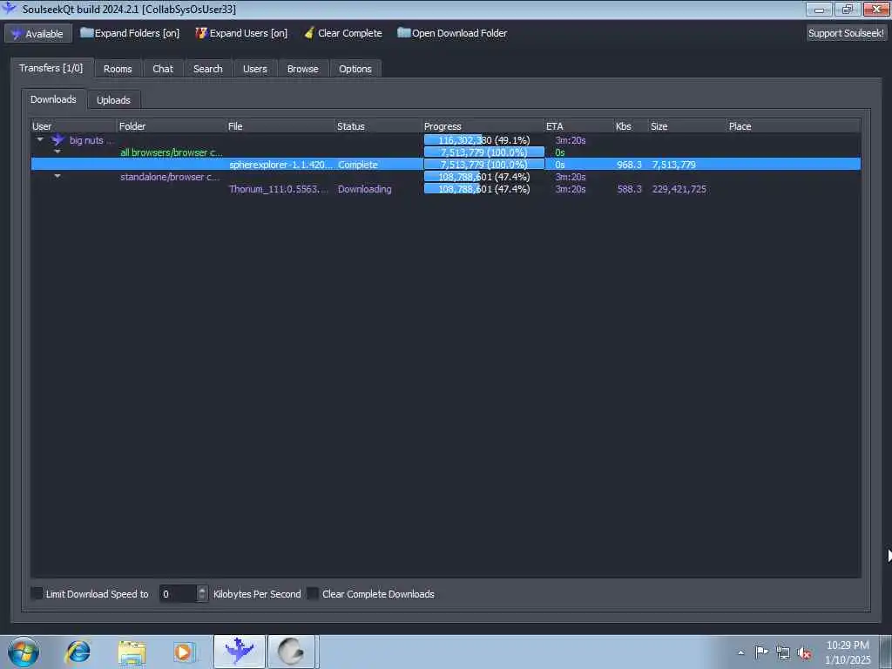This screenshot has height=669, width=892.
Task: Click the Available status button
Action: pos(38,34)
